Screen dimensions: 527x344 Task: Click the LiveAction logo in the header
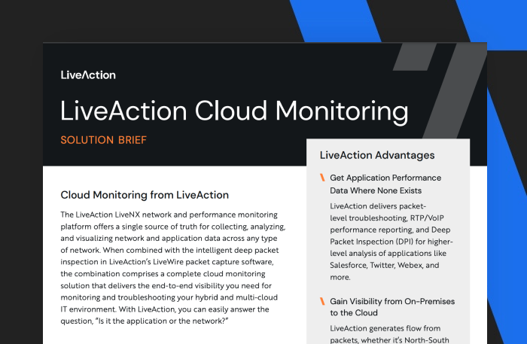tap(88, 75)
